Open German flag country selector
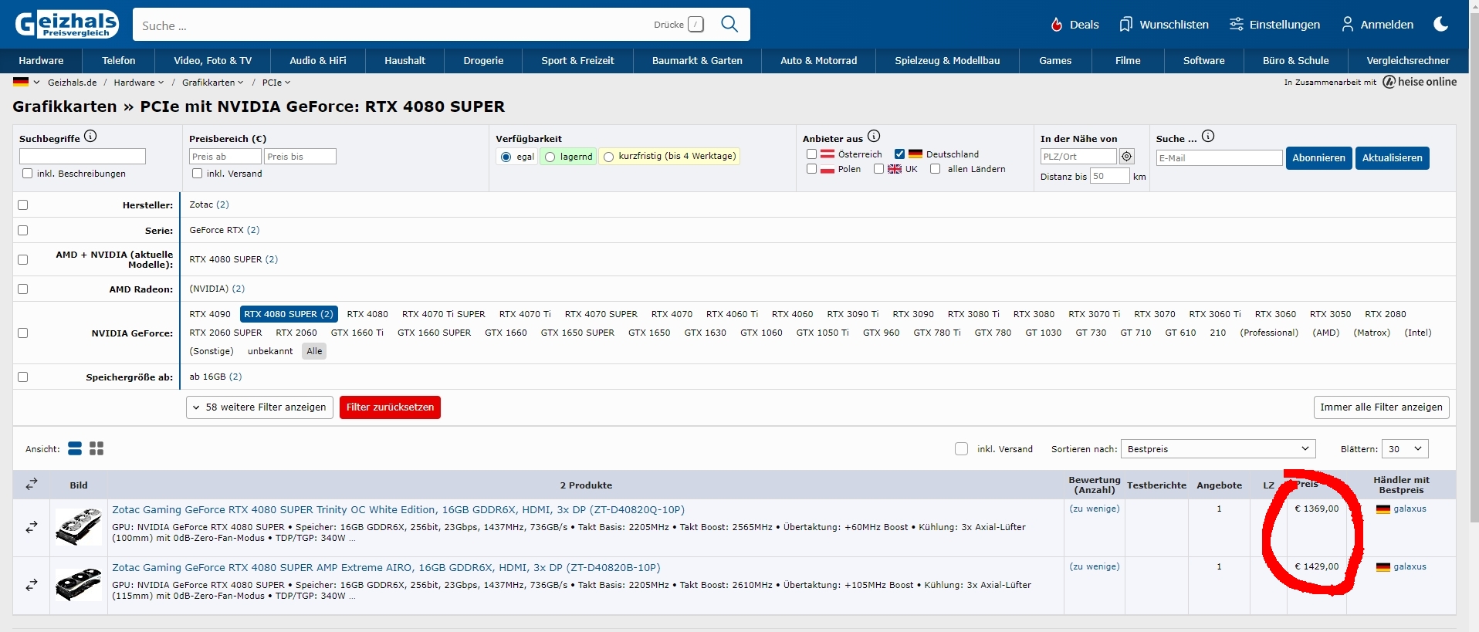 (26, 82)
